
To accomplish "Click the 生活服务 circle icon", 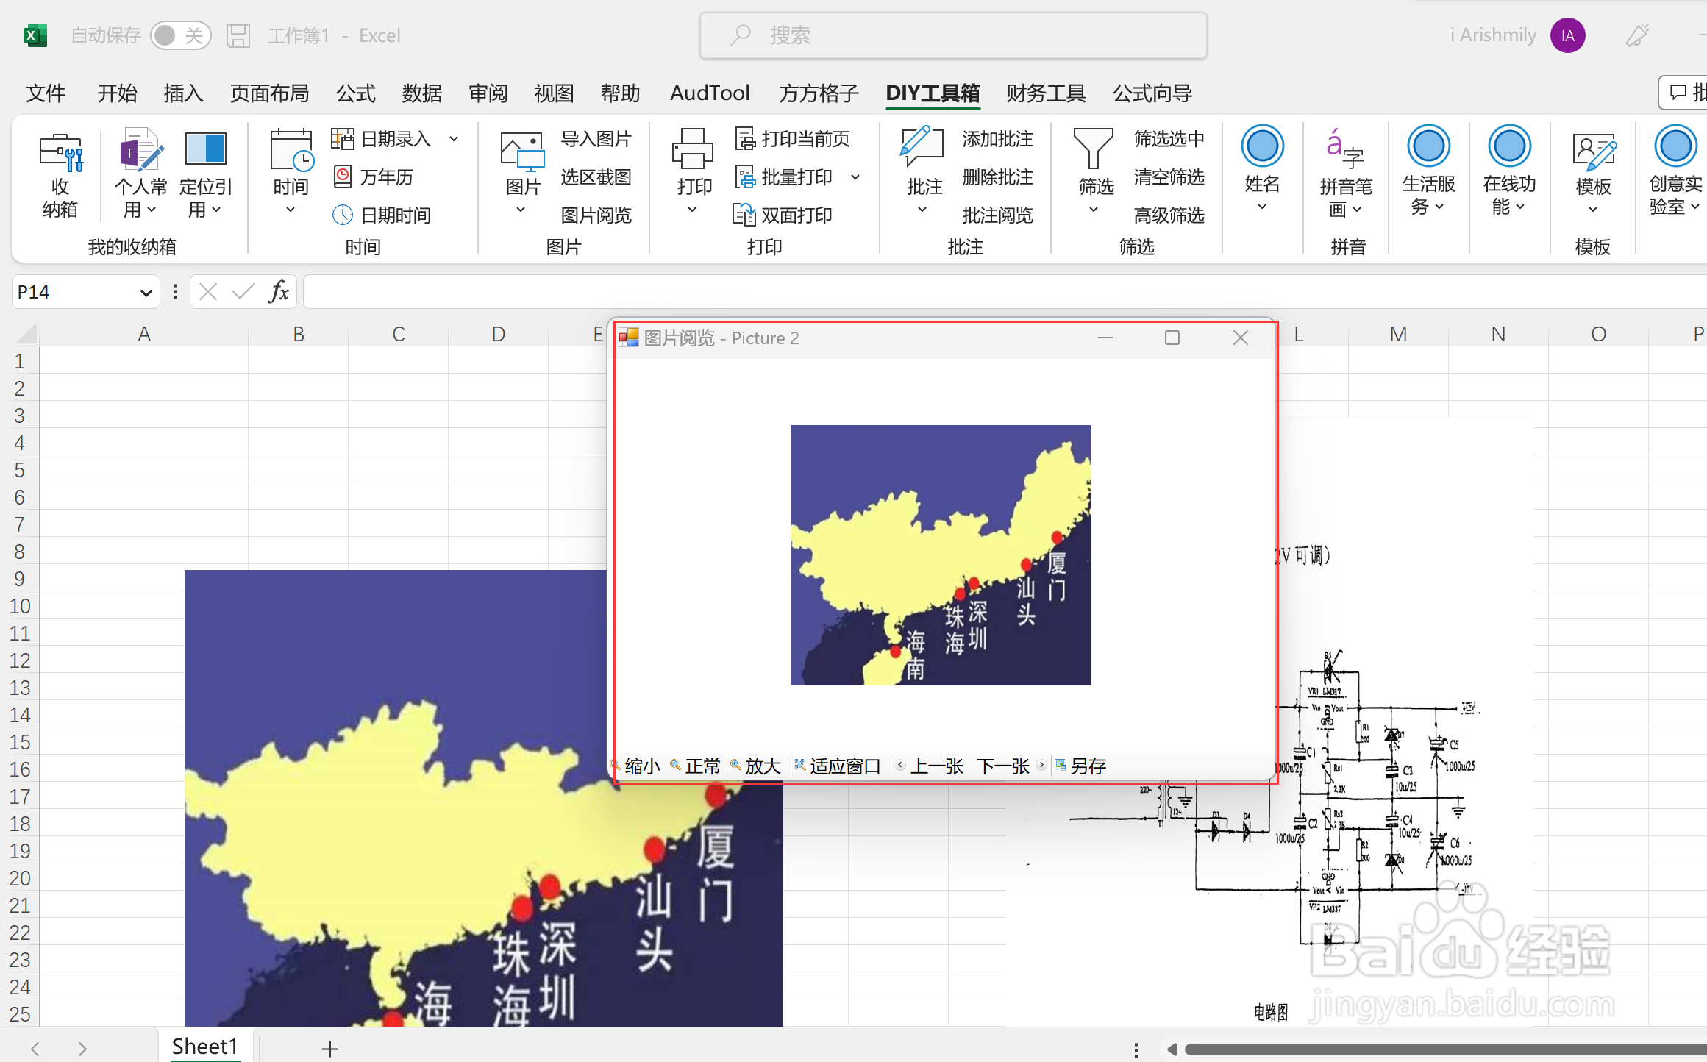I will 1429,146.
